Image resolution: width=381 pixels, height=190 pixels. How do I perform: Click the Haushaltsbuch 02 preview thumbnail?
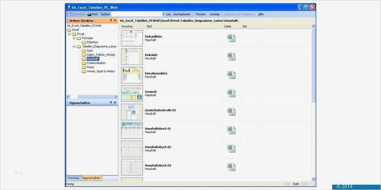(x=132, y=149)
